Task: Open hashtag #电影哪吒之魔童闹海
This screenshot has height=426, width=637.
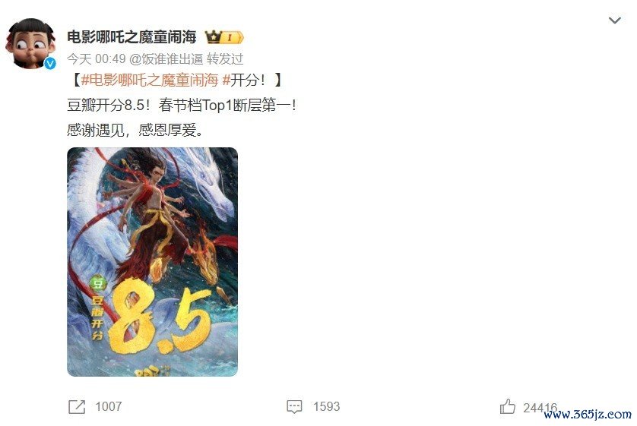Action: tap(150, 80)
